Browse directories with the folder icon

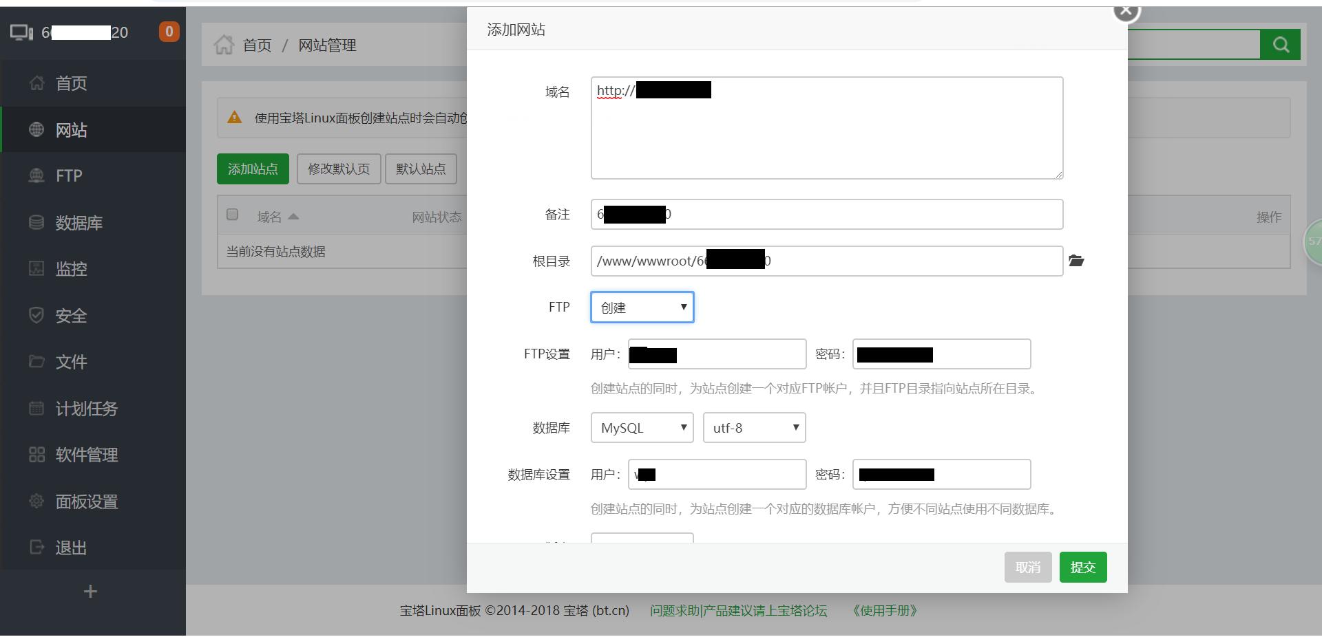coord(1077,261)
